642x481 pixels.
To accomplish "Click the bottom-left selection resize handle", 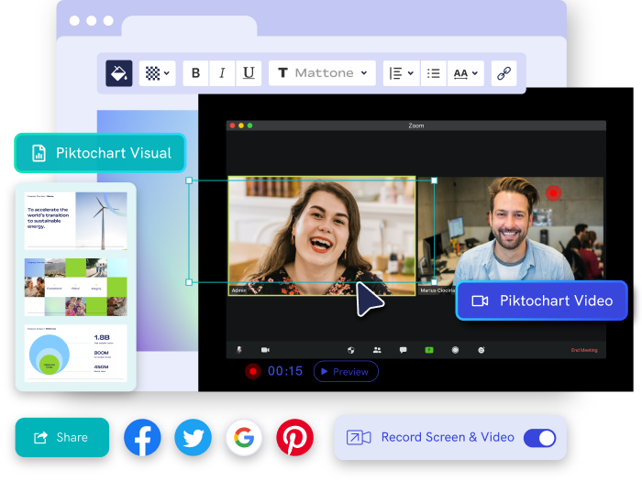I will point(189,282).
